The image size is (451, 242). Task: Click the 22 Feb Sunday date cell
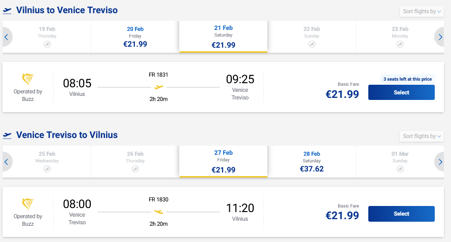pos(311,37)
